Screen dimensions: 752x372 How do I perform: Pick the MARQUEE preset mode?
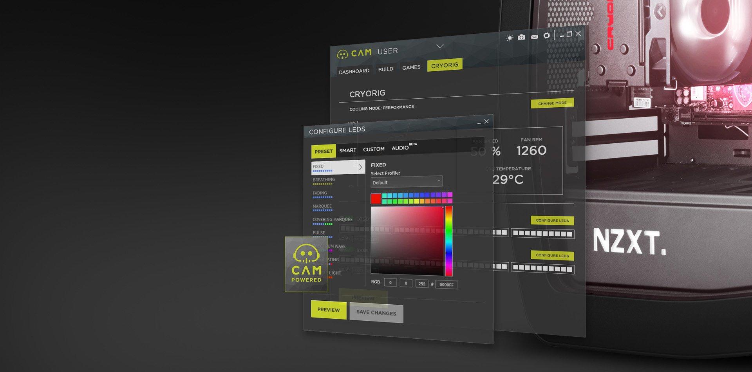[322, 208]
